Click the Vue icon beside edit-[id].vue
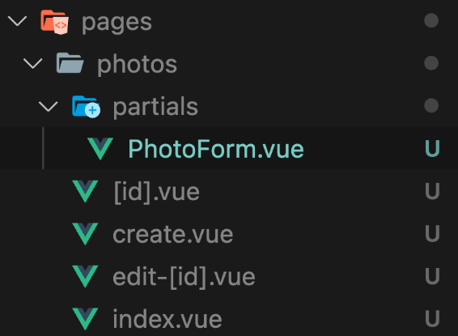The height and width of the screenshot is (336, 458). 85,276
